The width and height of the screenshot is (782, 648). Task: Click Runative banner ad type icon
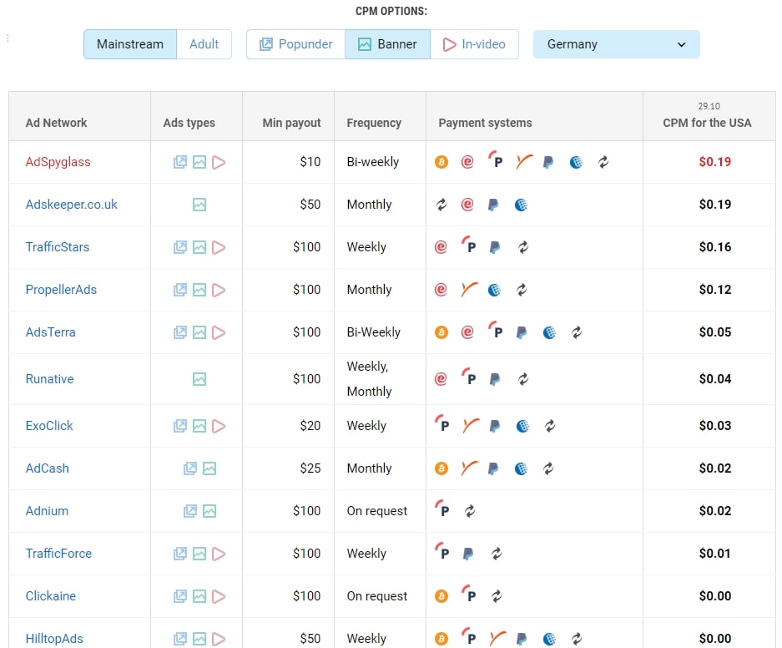199,379
